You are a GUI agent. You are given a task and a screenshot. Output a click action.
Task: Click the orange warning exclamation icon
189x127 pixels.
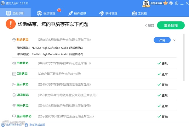click(x=11, y=24)
